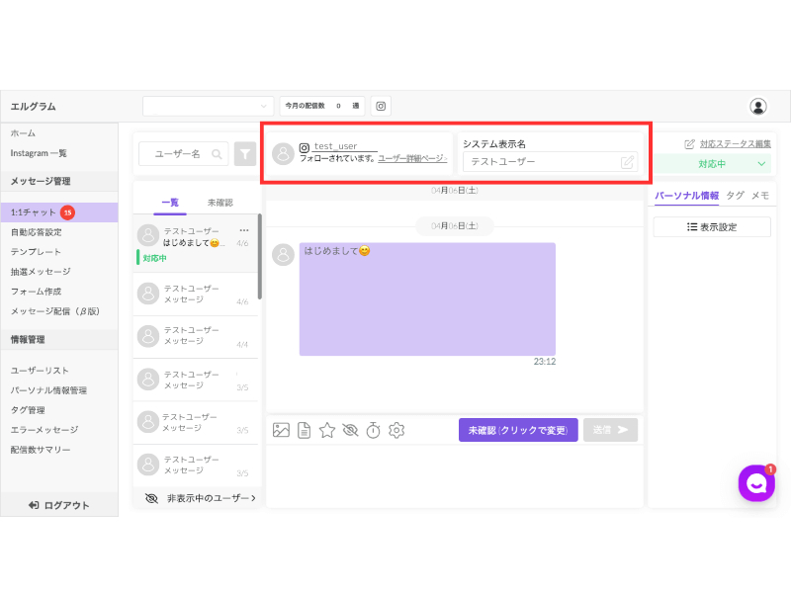The width and height of the screenshot is (791, 593).
Task: Click the image attachment icon
Action: click(x=281, y=430)
